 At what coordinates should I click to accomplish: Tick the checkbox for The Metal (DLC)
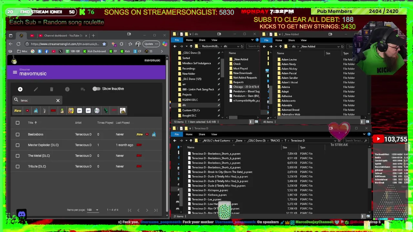click(17, 156)
